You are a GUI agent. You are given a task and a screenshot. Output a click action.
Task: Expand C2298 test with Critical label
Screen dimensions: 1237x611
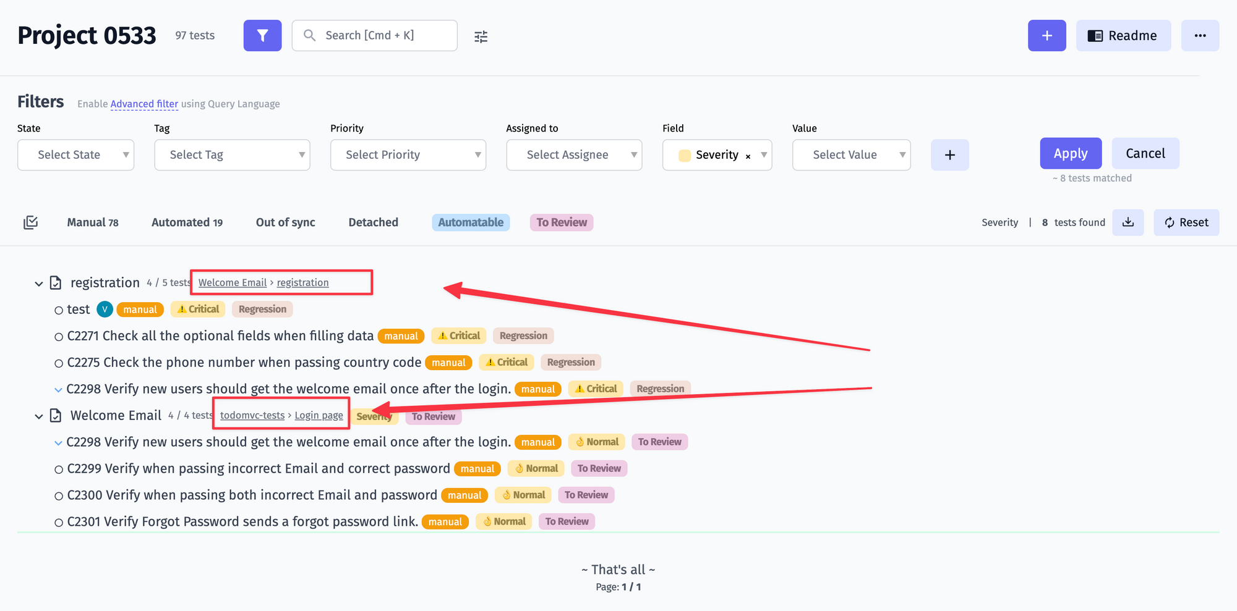click(x=58, y=390)
